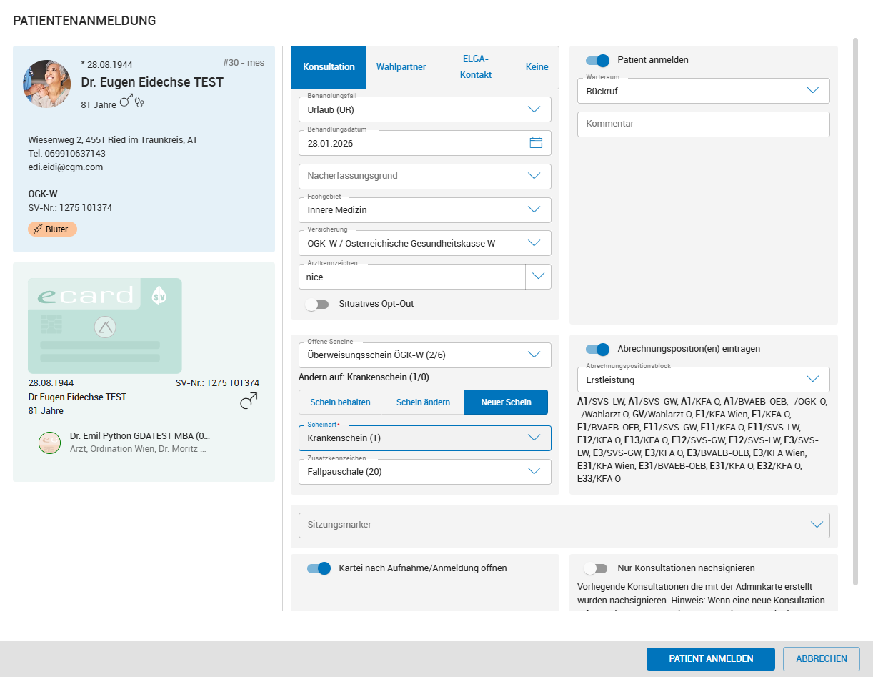Click the e-card image
Image resolution: width=873 pixels, height=677 pixels.
pos(104,325)
